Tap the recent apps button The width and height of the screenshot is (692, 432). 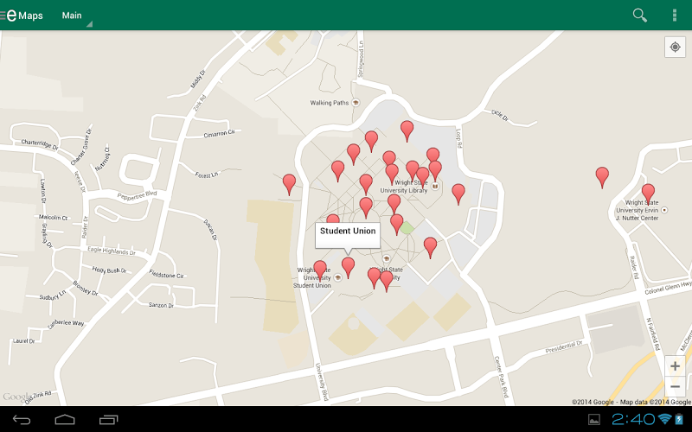click(x=109, y=419)
